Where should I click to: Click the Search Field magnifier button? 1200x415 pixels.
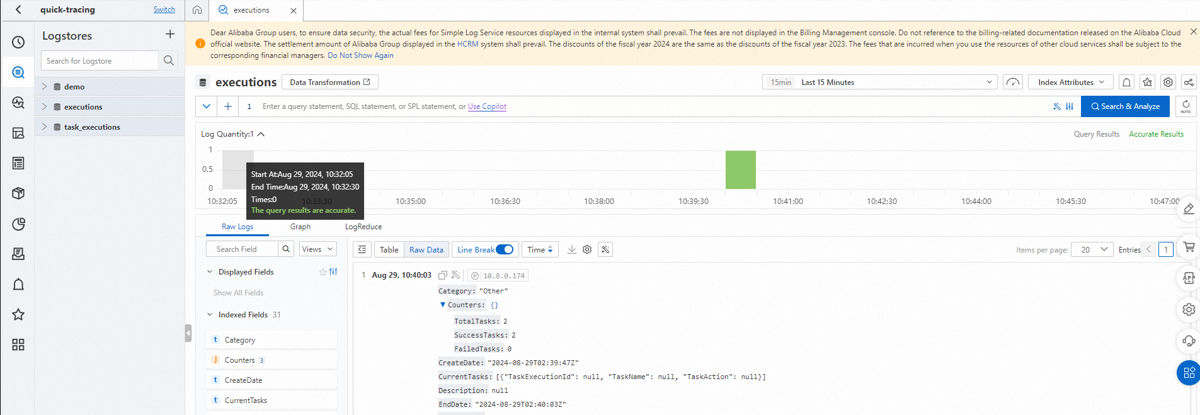pyautogui.click(x=286, y=249)
